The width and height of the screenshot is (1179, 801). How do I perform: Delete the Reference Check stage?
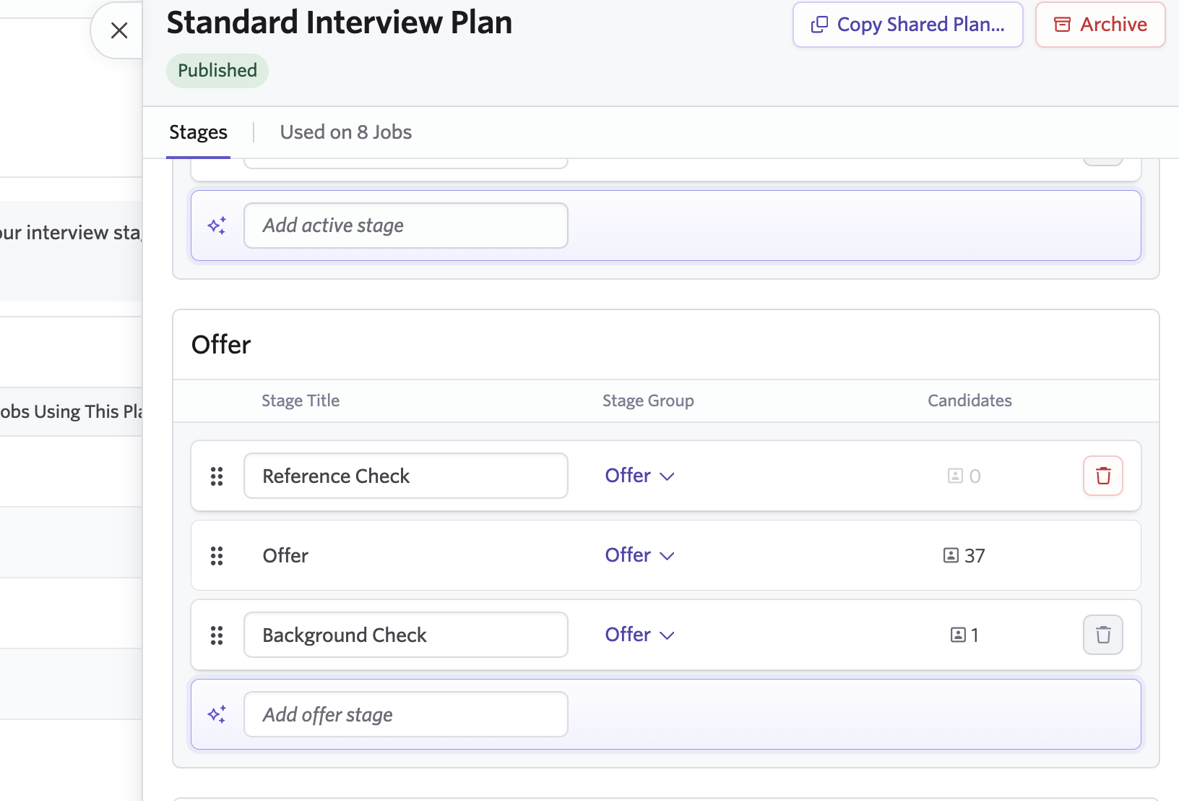tap(1103, 476)
